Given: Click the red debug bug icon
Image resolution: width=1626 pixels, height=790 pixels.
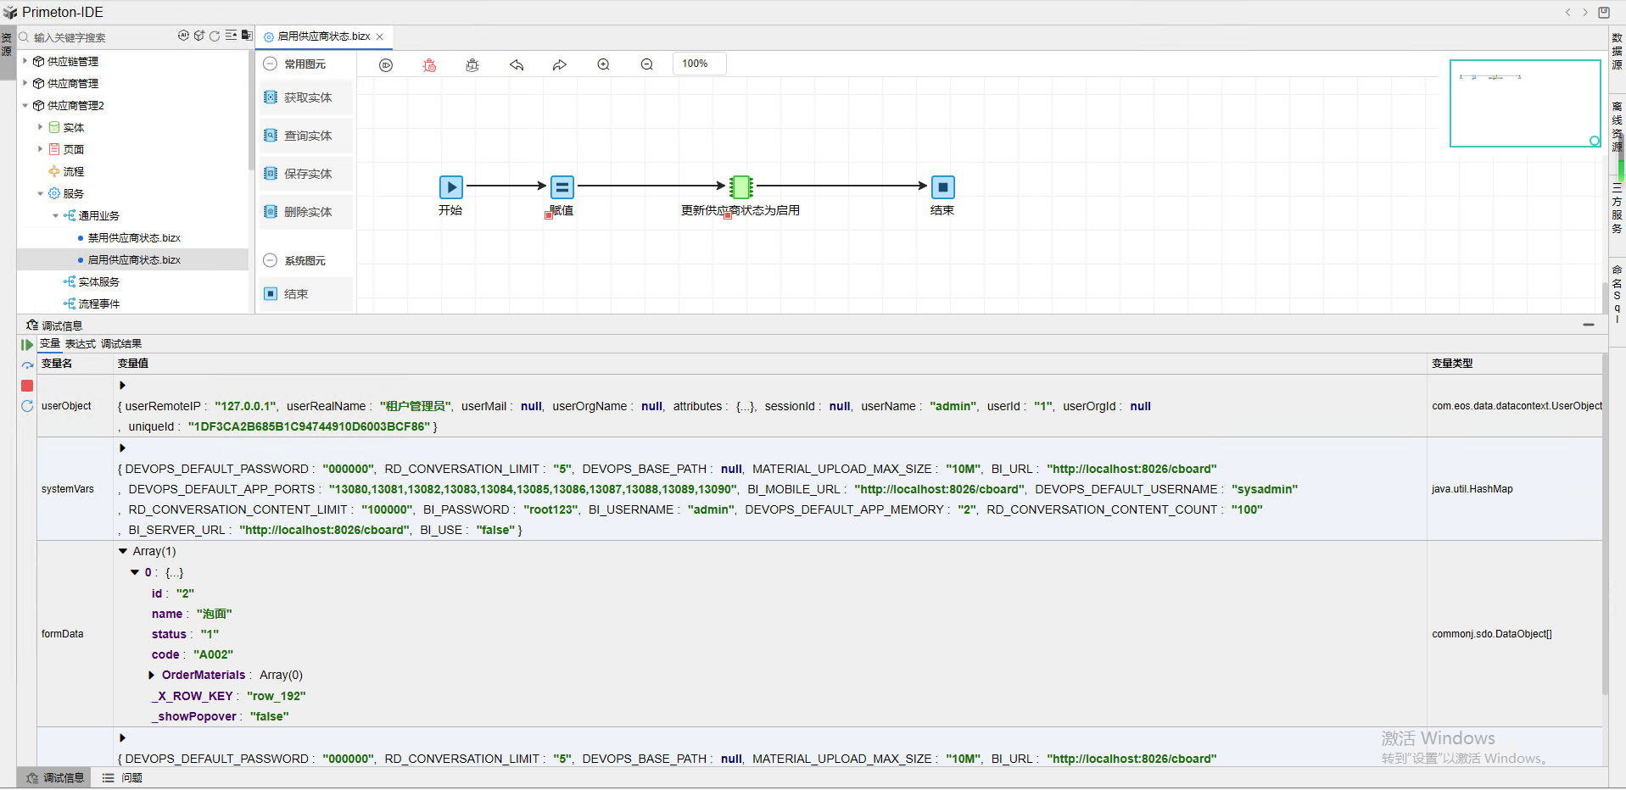Looking at the screenshot, I should coord(430,65).
